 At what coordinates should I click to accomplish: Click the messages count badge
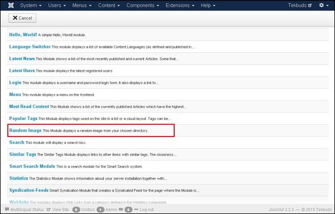point(128,210)
